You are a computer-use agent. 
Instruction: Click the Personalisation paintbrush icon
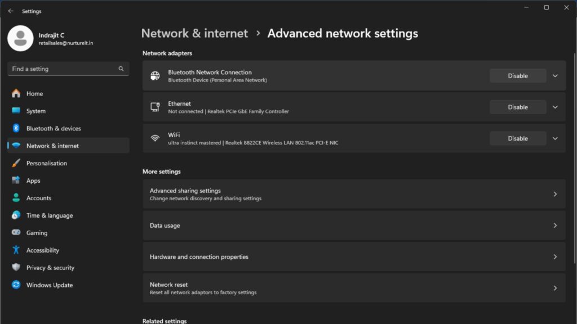pyautogui.click(x=16, y=163)
